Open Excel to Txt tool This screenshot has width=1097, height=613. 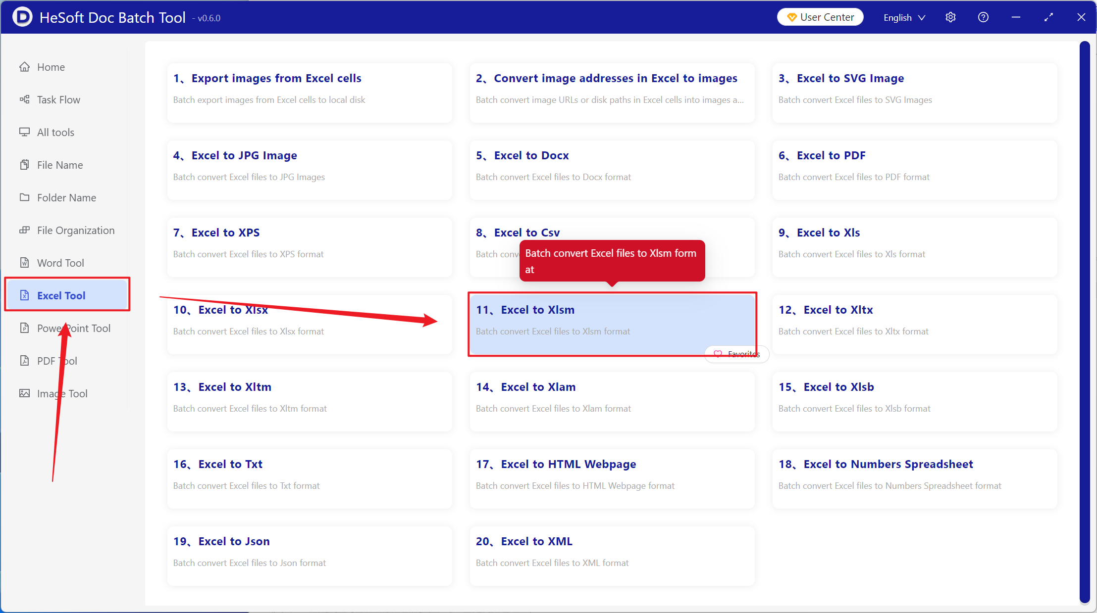[x=310, y=479]
